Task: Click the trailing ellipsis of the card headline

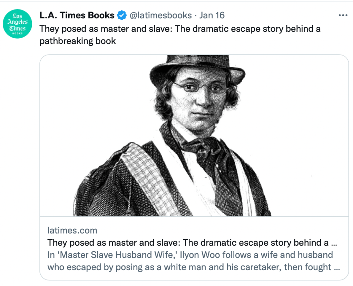Action: tap(334, 243)
